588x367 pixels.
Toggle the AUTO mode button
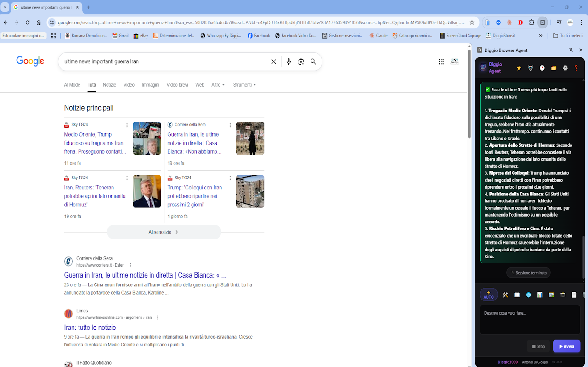489,295
